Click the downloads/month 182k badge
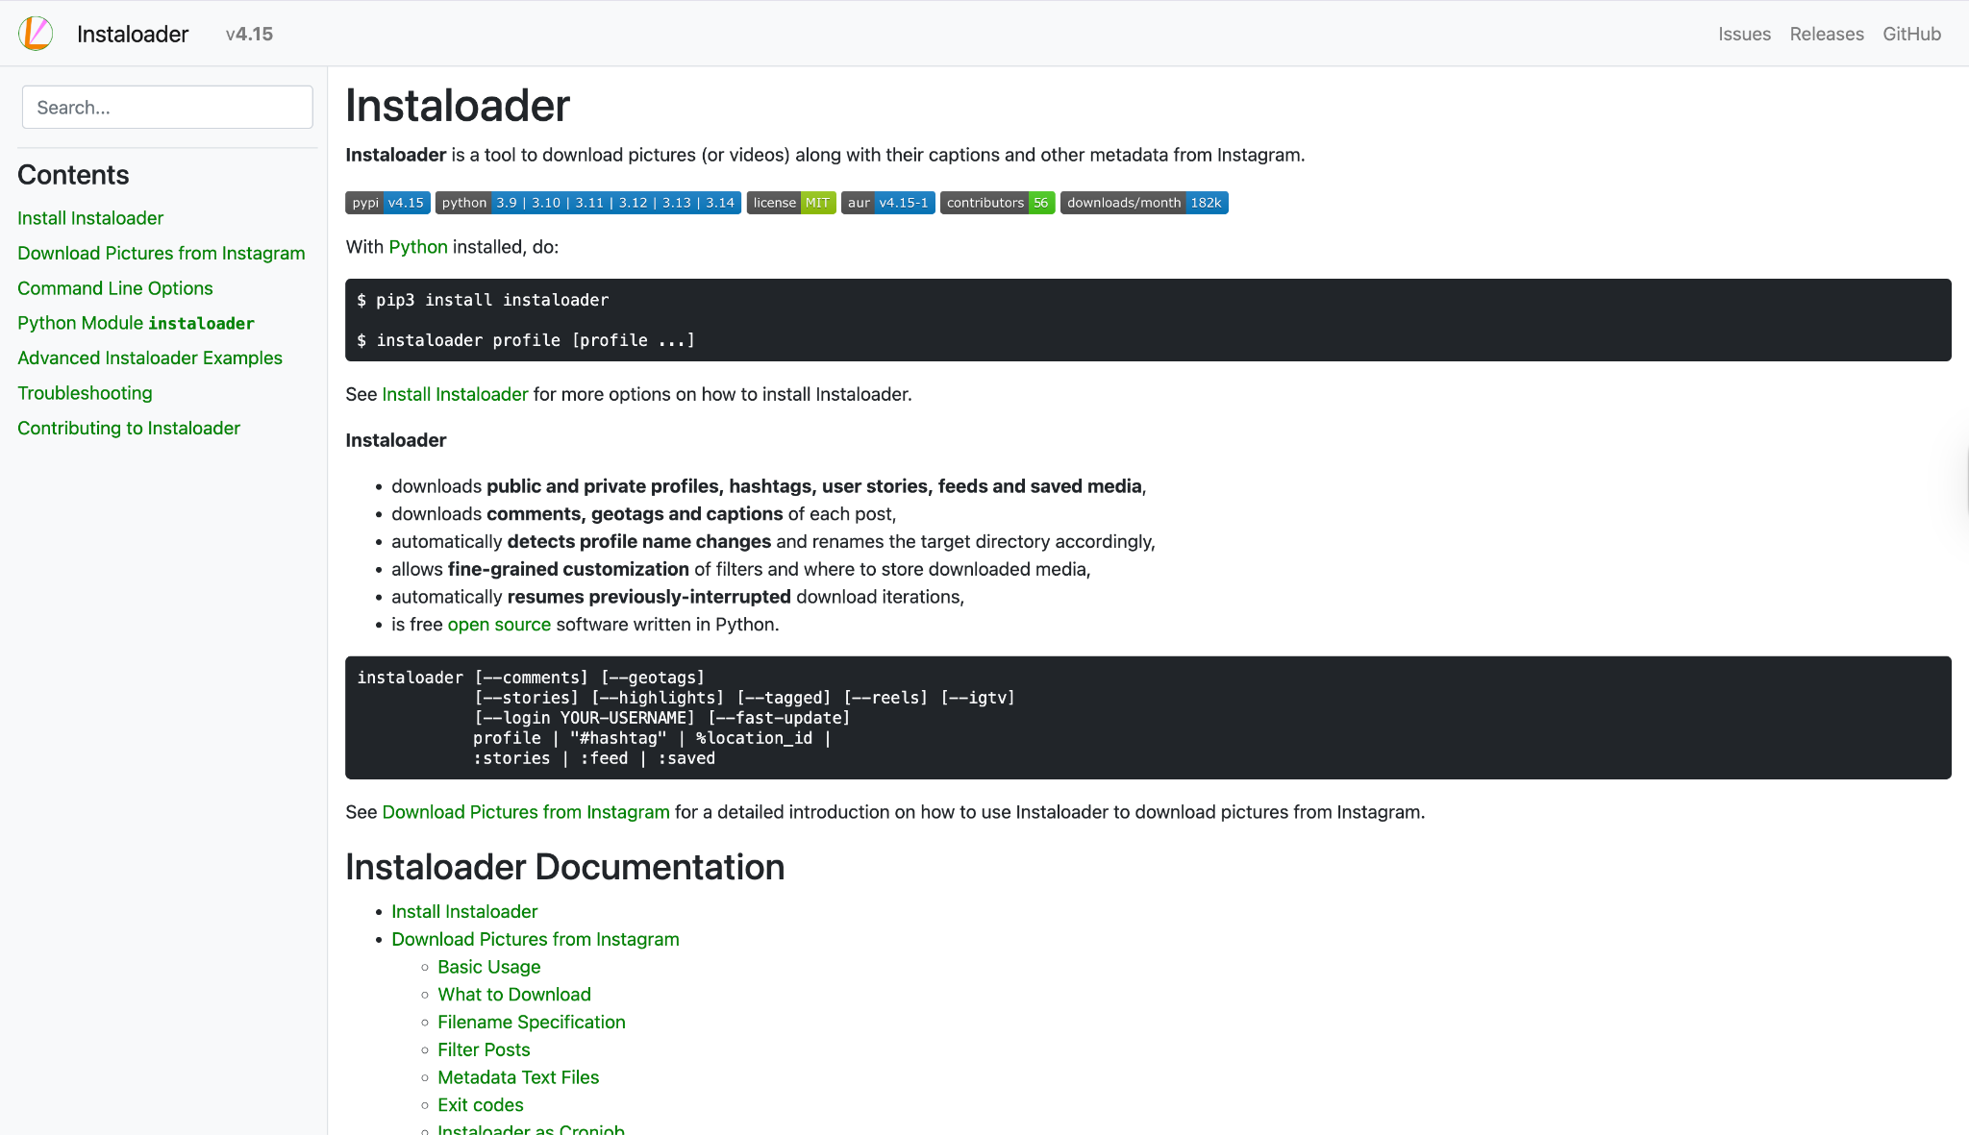 1143,203
